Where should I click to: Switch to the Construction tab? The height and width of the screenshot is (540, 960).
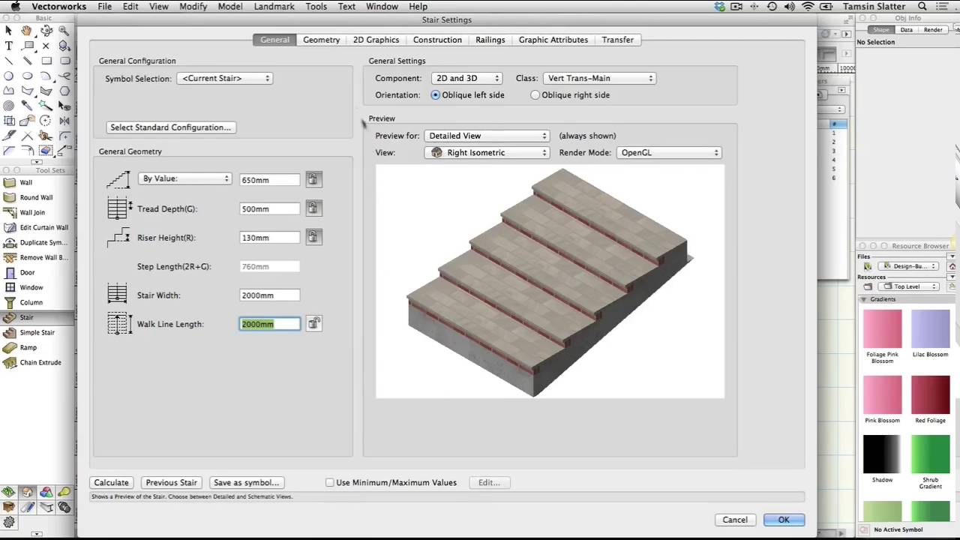pos(437,40)
